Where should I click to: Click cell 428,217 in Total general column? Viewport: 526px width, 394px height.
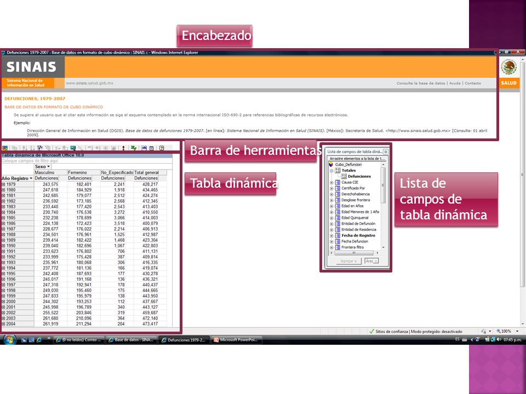coord(150,184)
